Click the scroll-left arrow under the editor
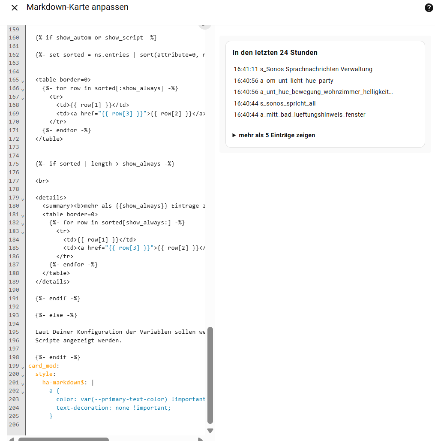Screen dimensions: 435x441 click(x=11, y=439)
